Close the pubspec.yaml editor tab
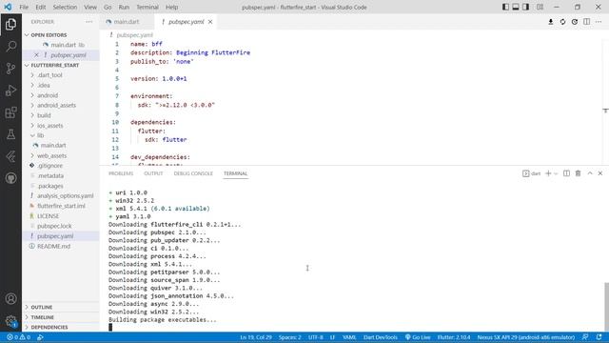609x343 pixels. (210, 22)
